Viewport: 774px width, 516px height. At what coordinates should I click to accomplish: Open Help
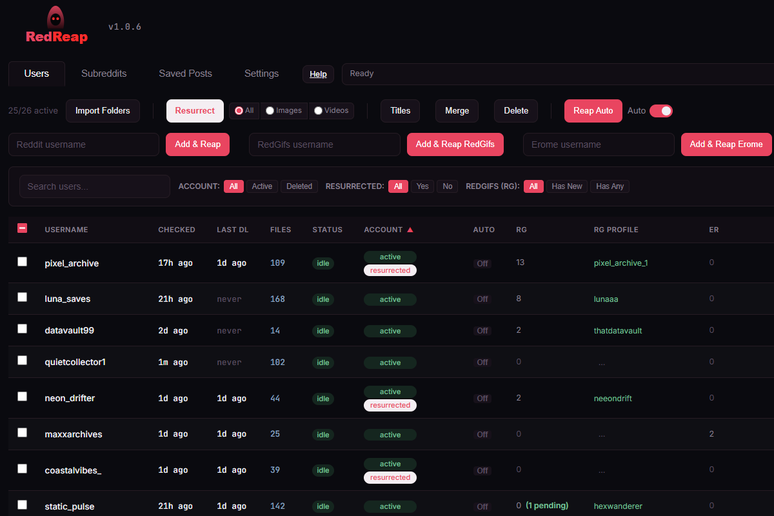(x=318, y=74)
